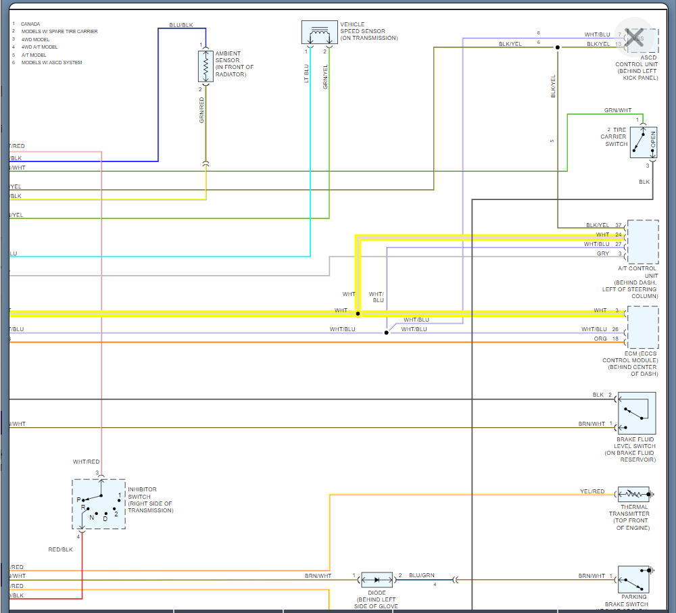The image size is (676, 613).
Task: Select the ECM (ECCS Control Module) box
Action: click(x=643, y=327)
